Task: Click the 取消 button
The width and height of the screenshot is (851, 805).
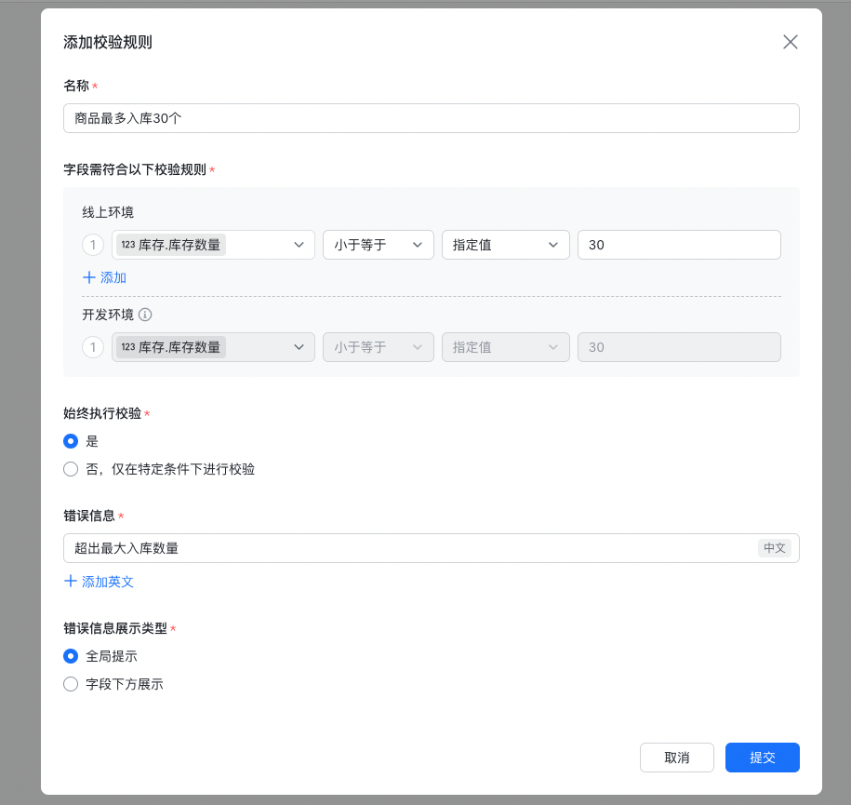Action: [x=677, y=758]
